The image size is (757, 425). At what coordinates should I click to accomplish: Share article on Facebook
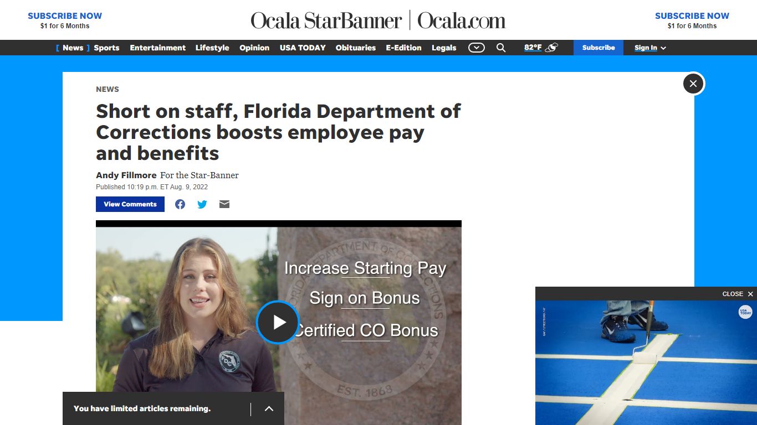coord(180,204)
